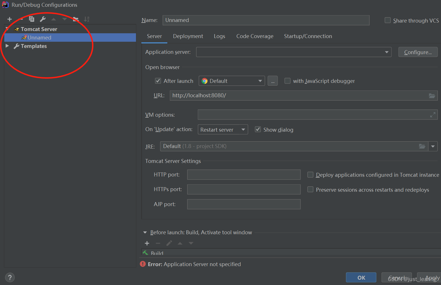This screenshot has width=441, height=285.
Task: Click the Cancel button
Action: click(397, 277)
